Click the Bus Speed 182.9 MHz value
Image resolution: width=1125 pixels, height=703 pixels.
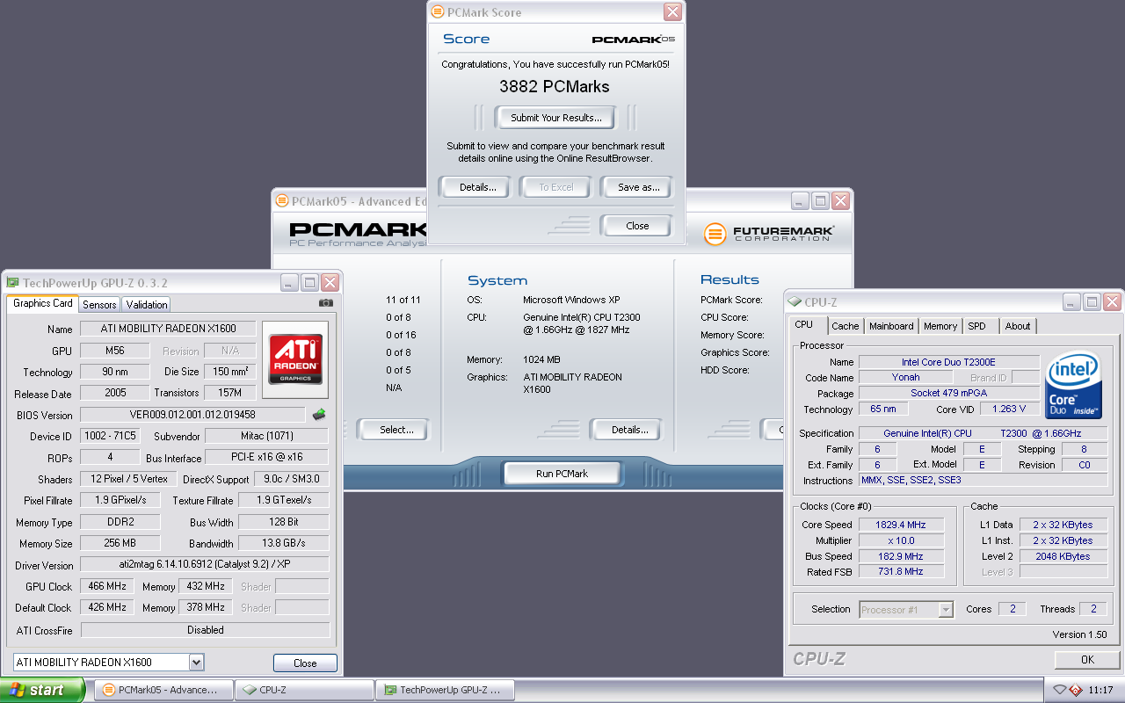coord(902,556)
